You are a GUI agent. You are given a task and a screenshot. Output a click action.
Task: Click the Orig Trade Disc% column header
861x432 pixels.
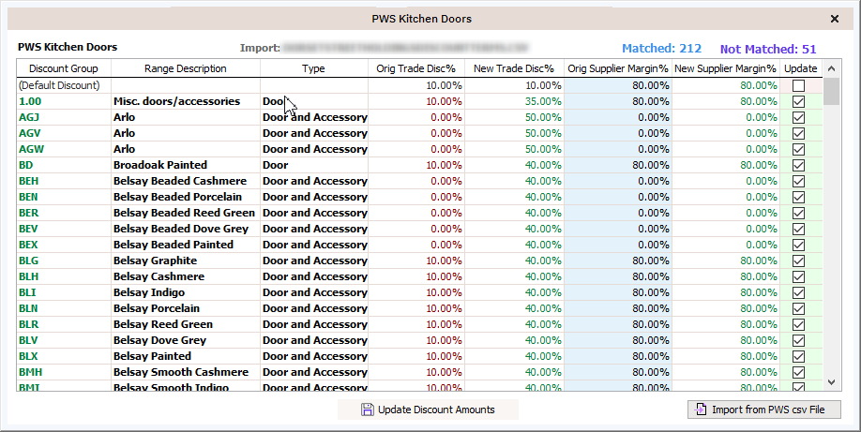point(416,68)
